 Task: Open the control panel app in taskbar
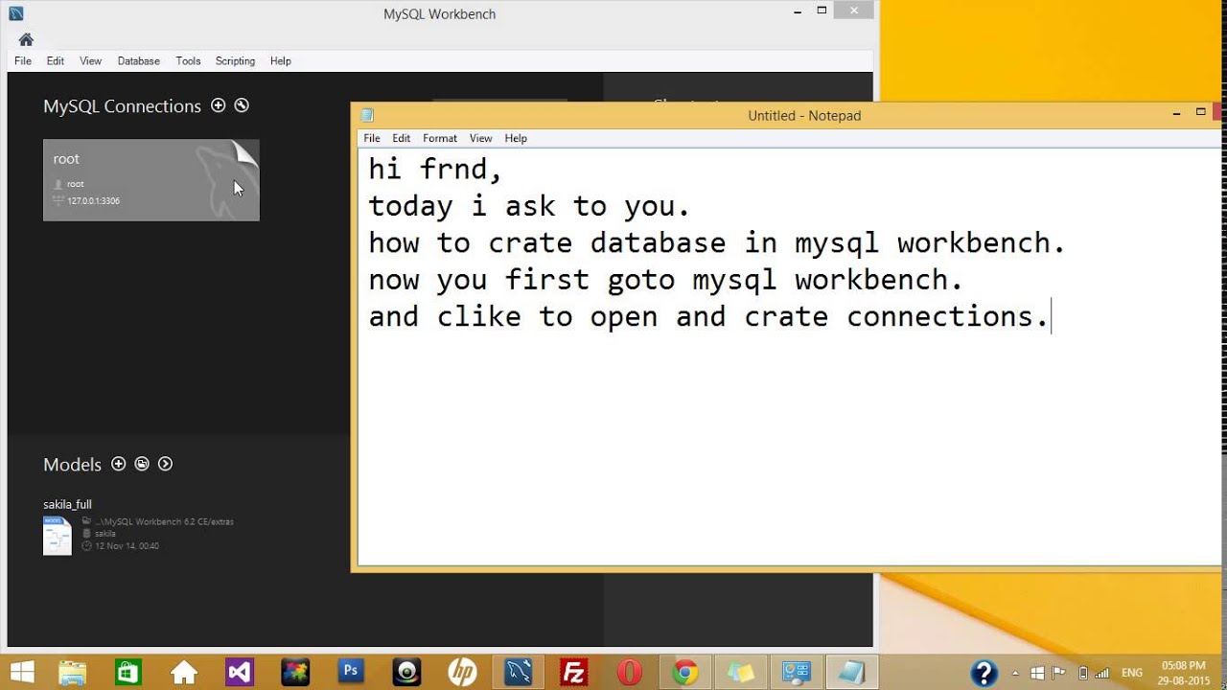[x=797, y=672]
